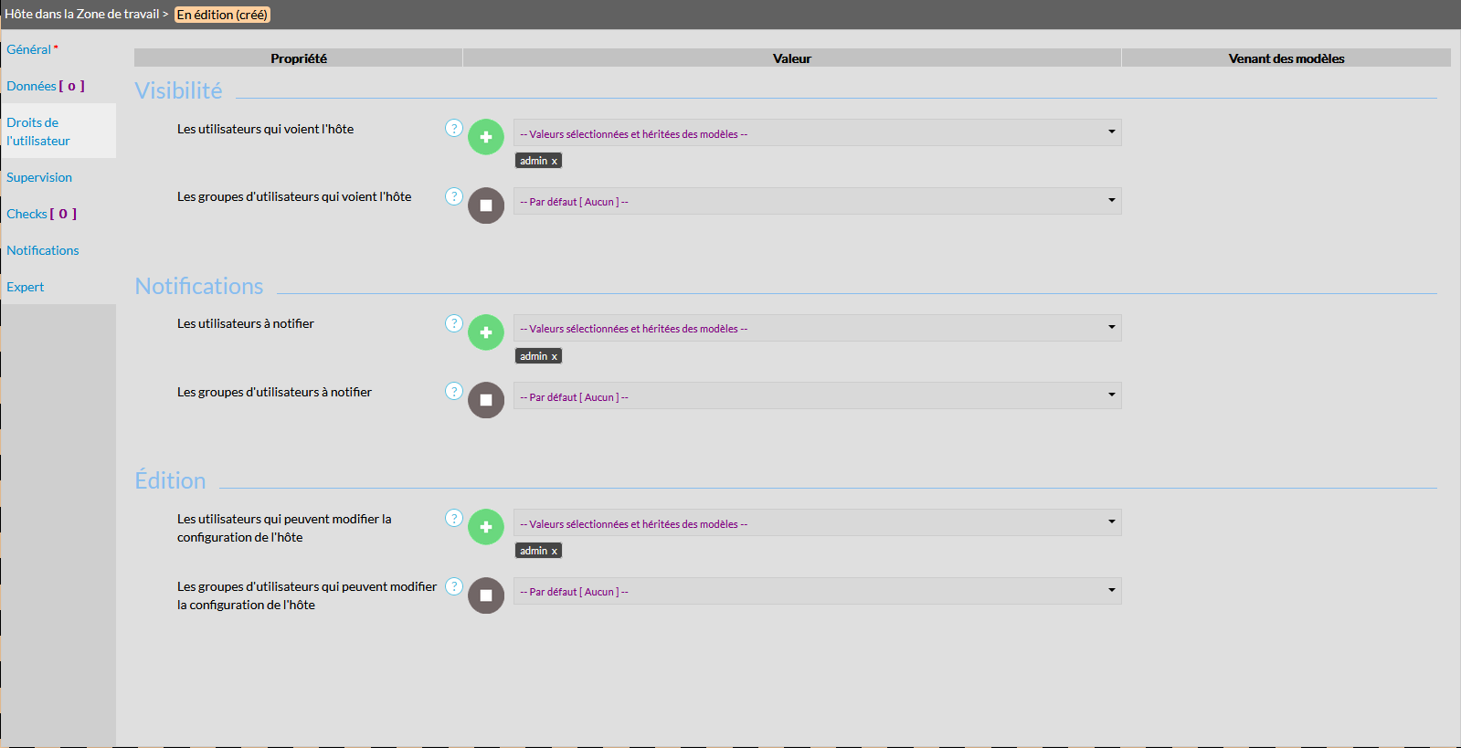Click help icon for groups who can modify host configuration
Image resolution: width=1461 pixels, height=748 pixels.
coord(454,586)
